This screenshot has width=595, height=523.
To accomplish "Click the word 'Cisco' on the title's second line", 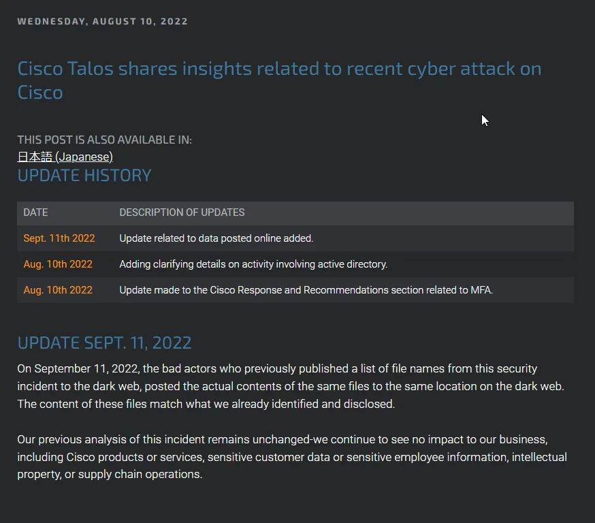I will 40,93.
